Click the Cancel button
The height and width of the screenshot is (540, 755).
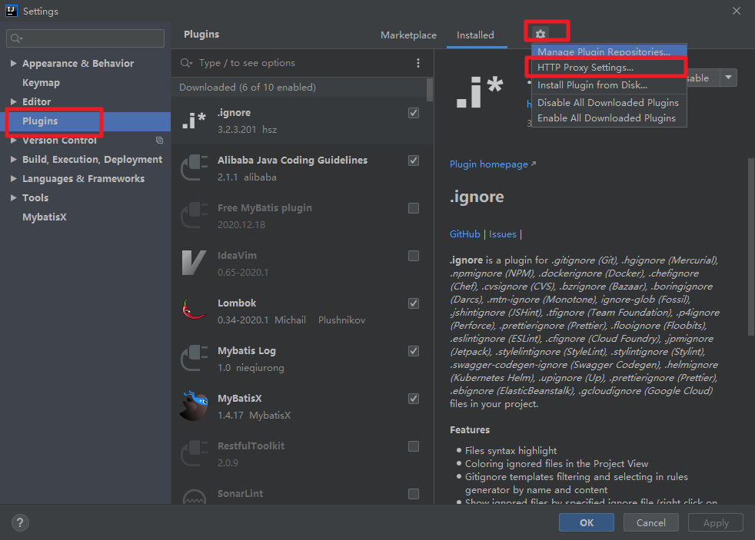[x=651, y=522]
